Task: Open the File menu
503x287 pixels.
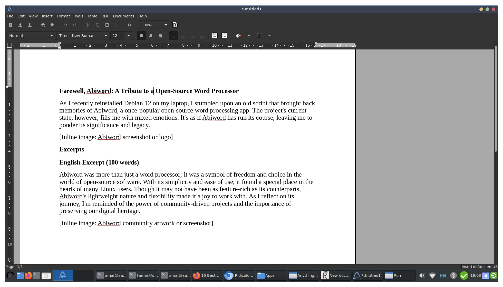Action: pyautogui.click(x=10, y=16)
